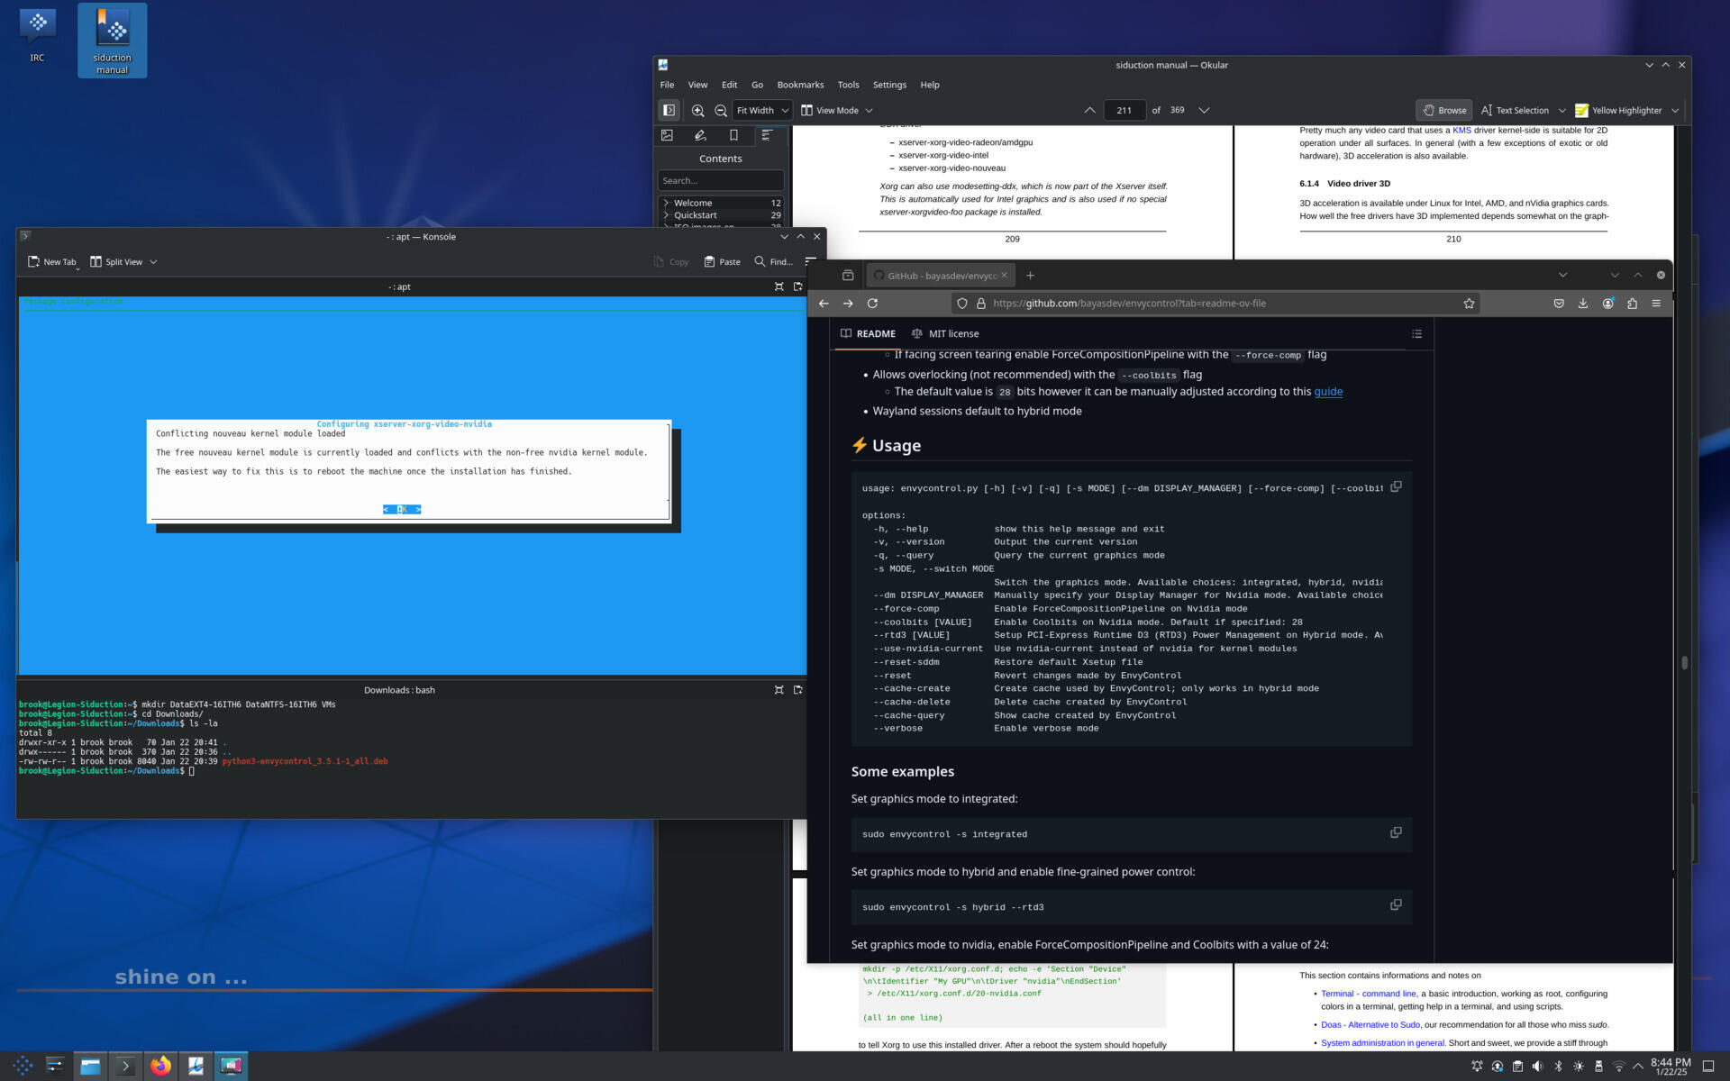Open the Yellow Highlighter dropdown arrow

[1675, 110]
